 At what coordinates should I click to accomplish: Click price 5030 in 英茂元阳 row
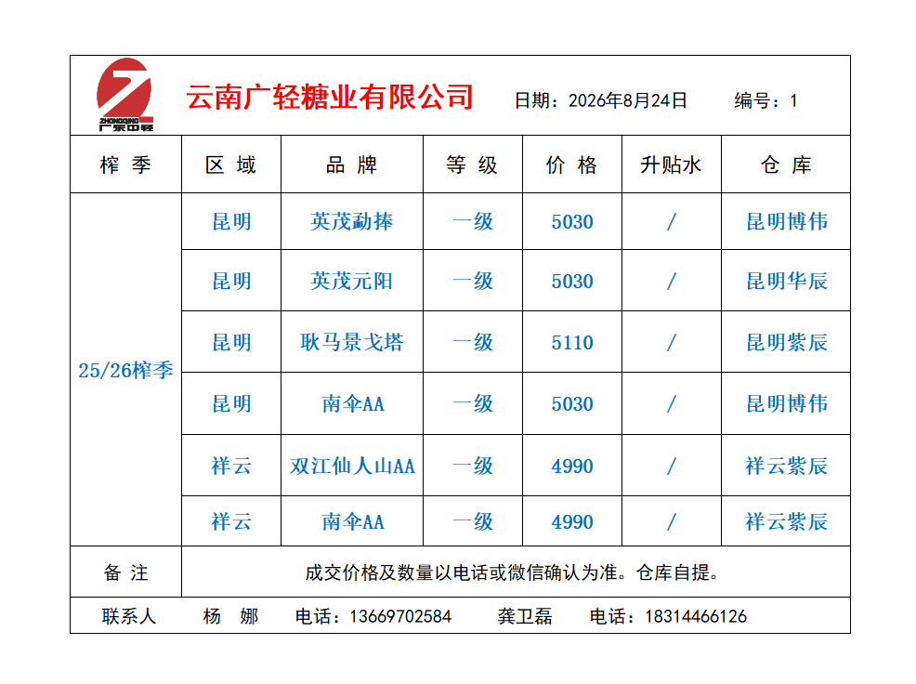click(x=572, y=282)
